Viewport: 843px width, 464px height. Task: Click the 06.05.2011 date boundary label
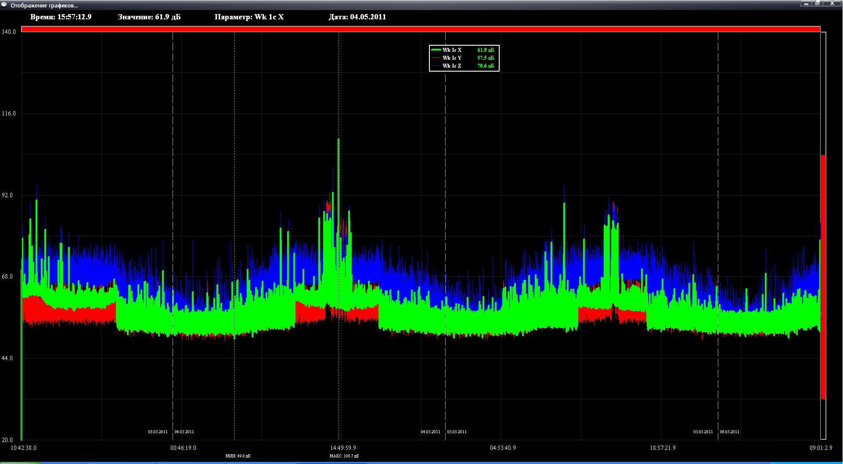pyautogui.click(x=729, y=432)
